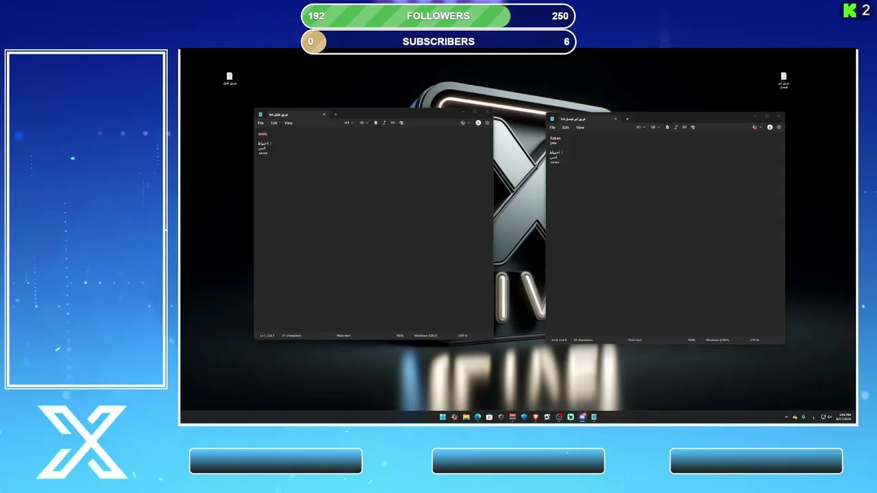Image resolution: width=877 pixels, height=493 pixels.
Task: Open Edit menu in left Notepad window
Action: click(274, 123)
